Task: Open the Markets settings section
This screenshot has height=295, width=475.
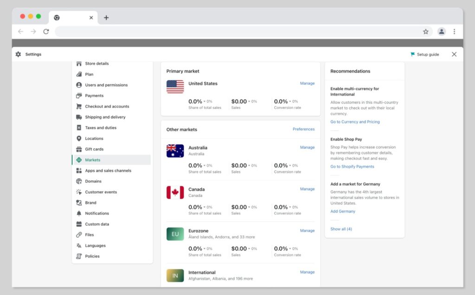Action: click(93, 160)
